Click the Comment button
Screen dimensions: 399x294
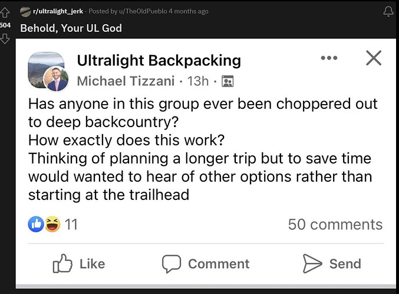[206, 263]
